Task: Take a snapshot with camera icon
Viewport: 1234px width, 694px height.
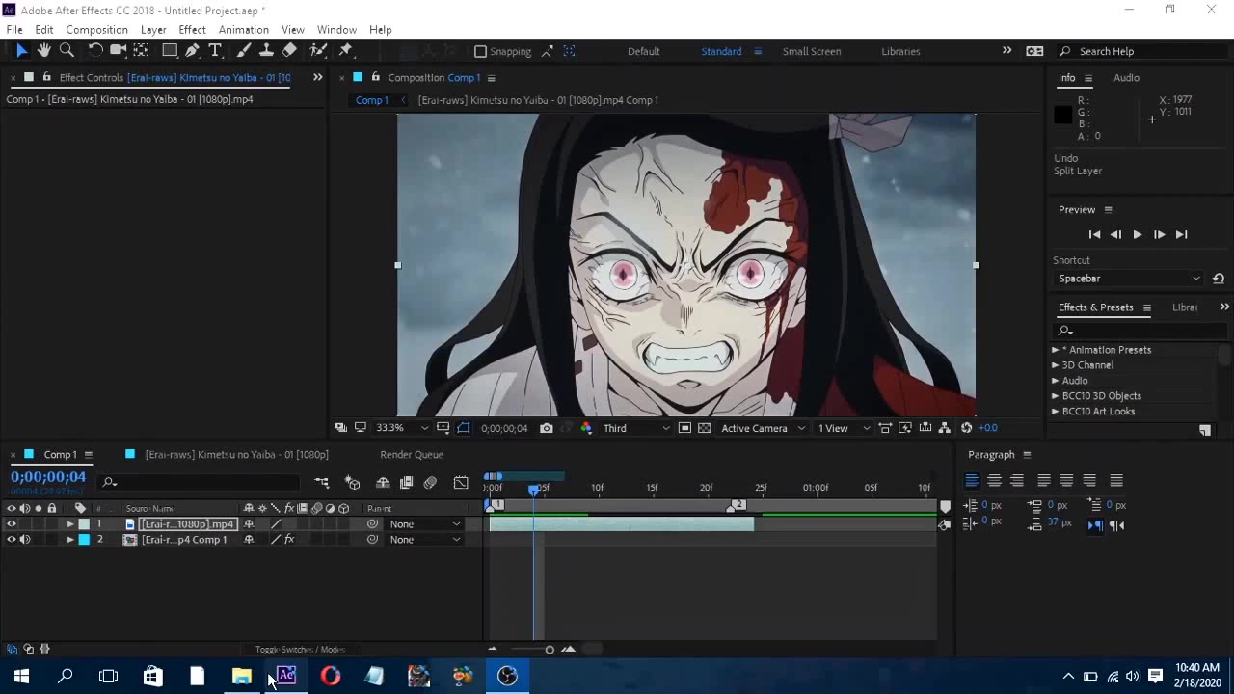Action: pos(547,428)
